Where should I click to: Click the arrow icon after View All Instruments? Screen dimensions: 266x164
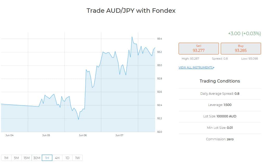point(213,68)
